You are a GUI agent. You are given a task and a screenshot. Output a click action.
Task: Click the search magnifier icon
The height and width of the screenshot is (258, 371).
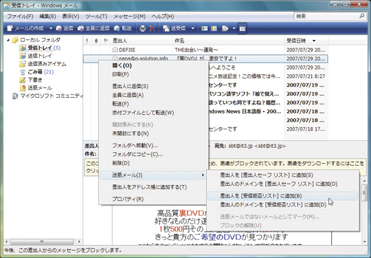tap(362, 16)
